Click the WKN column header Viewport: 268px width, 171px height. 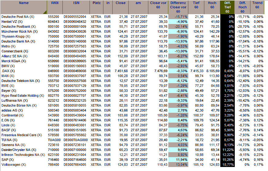pyautogui.click(x=55, y=7)
